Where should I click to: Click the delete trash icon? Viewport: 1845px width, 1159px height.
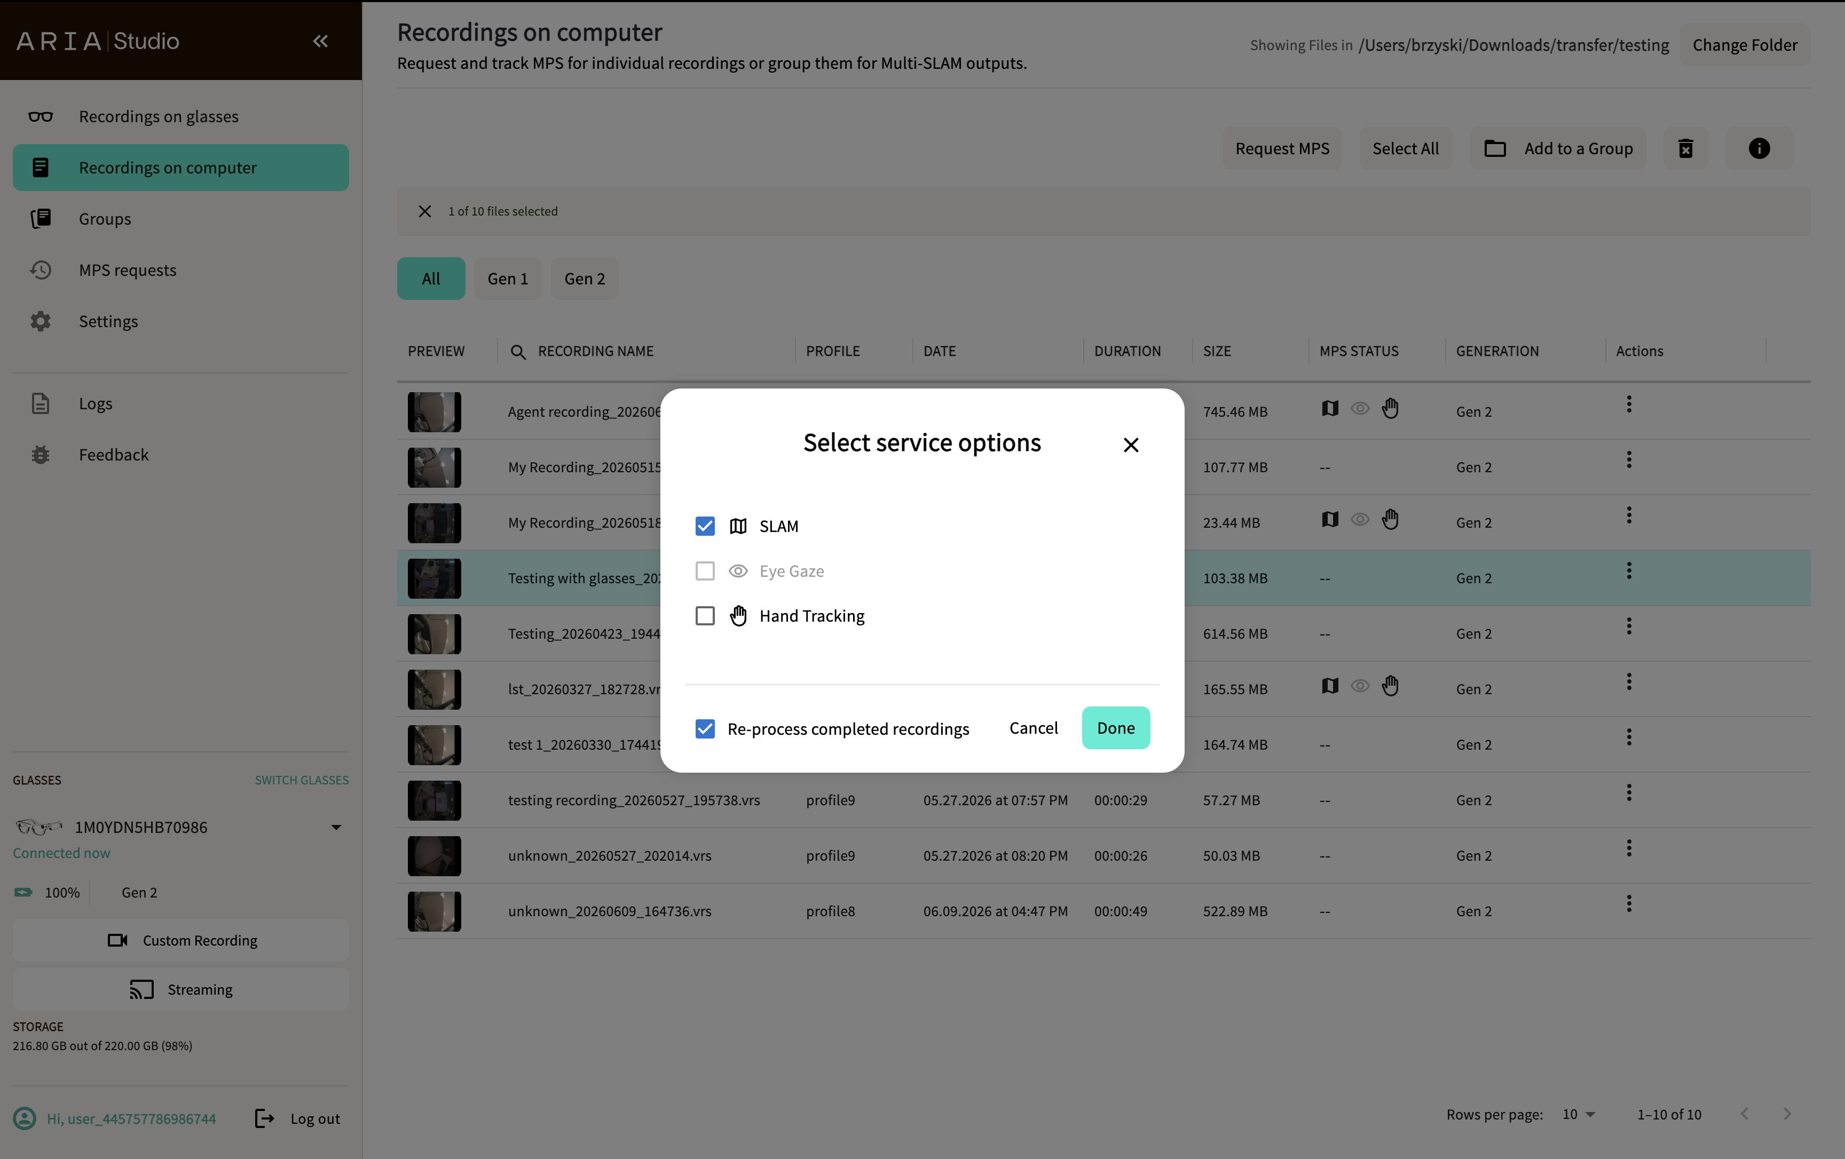click(1685, 148)
